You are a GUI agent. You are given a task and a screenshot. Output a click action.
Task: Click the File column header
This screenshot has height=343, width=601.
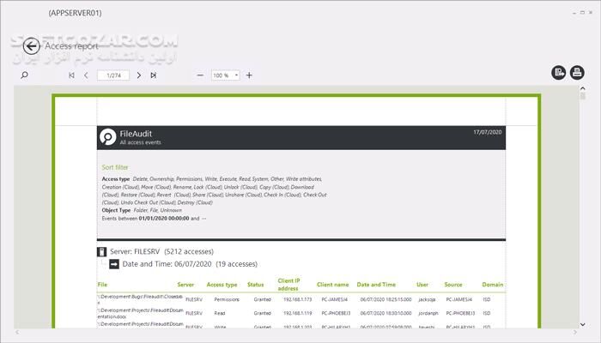[102, 284]
